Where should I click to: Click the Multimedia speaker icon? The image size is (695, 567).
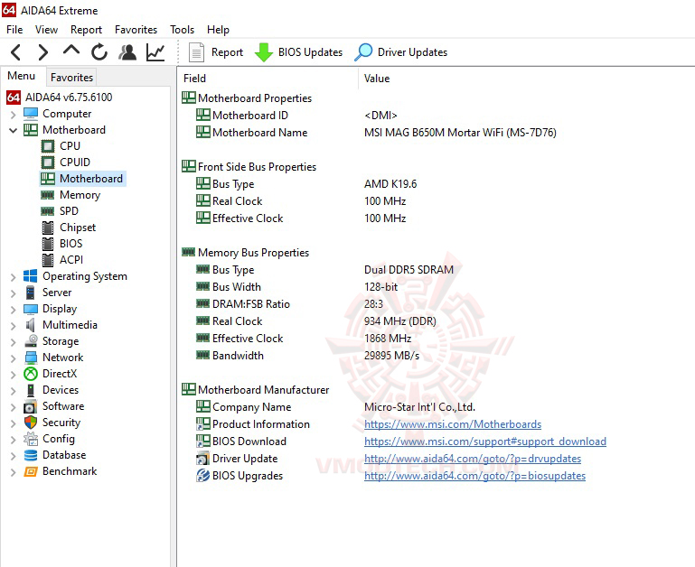[30, 325]
